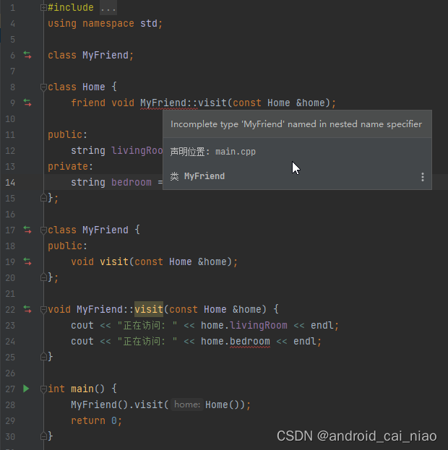Viewport: 448px width, 450px height.
Task: Click the error-underlined MyFriend:: on line 9
Action: [169, 103]
